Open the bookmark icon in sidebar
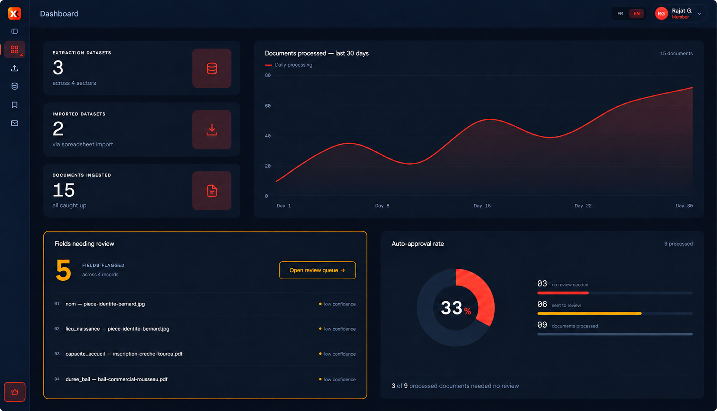The width and height of the screenshot is (717, 411). 14,105
